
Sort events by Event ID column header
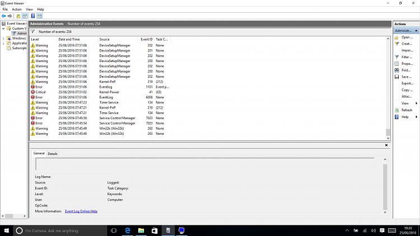point(146,39)
